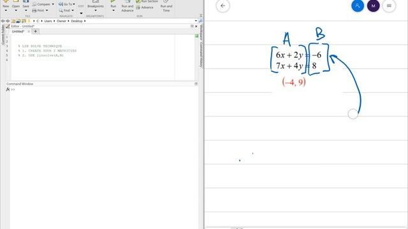Image resolution: width=408 pixels, height=229 pixels.
Task: Click Run and Time
Action: tap(166, 6)
